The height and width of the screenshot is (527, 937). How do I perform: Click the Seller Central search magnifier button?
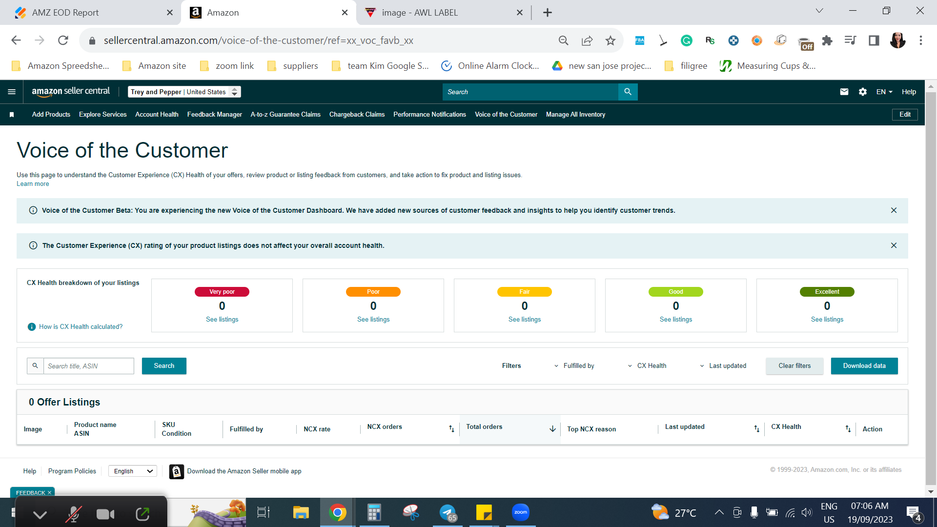[628, 92]
